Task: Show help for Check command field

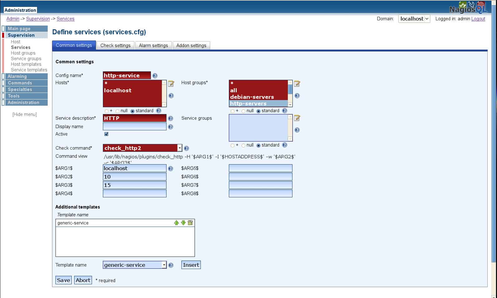Action: click(x=186, y=148)
